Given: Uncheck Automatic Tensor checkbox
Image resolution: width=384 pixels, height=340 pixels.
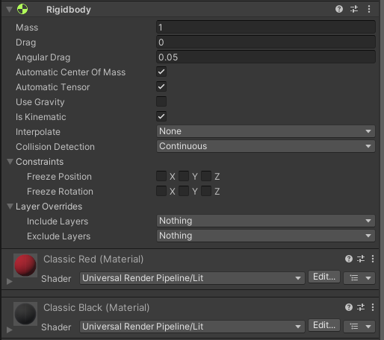Looking at the screenshot, I should coord(161,86).
